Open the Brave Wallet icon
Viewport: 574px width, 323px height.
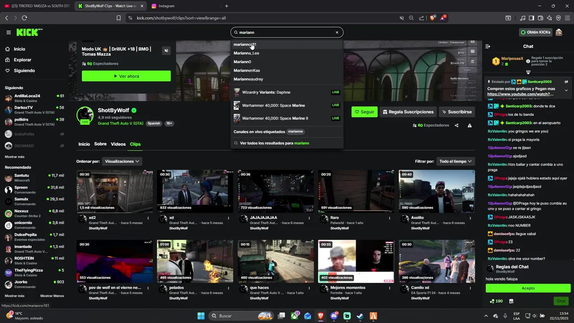tap(541, 18)
